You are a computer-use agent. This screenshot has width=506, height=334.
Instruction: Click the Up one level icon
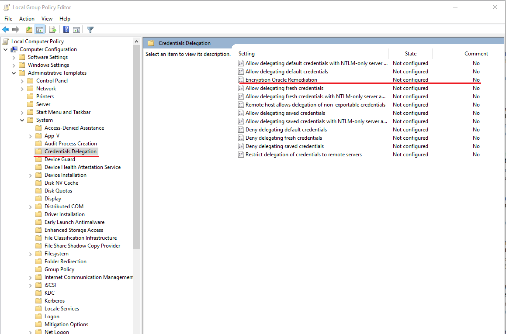tap(28, 29)
